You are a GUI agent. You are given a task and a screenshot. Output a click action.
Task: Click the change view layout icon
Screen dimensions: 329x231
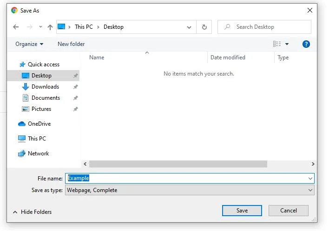pyautogui.click(x=277, y=44)
